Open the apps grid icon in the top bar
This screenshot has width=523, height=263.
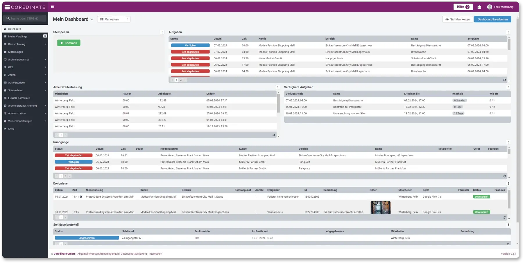click(x=52, y=7)
